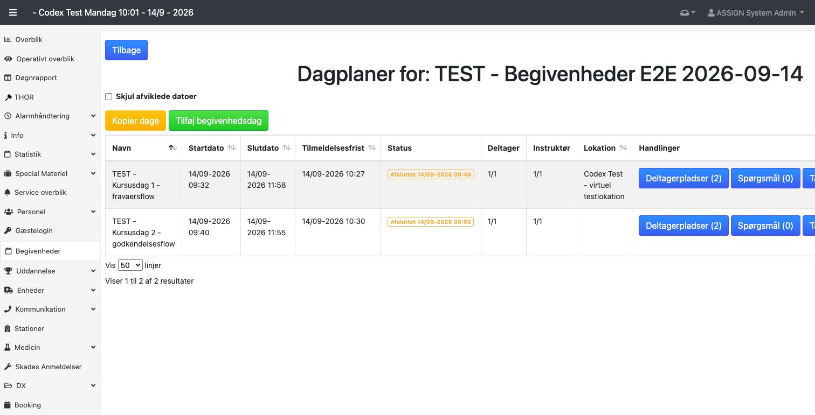Image resolution: width=815 pixels, height=415 pixels.
Task: Expand the Statistik sidebar section
Action: pos(50,154)
